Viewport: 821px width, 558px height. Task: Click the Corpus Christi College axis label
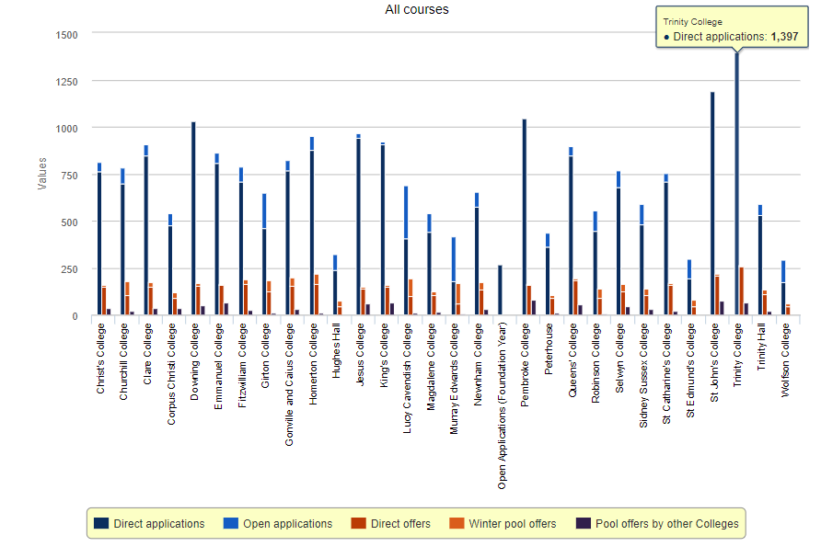pyautogui.click(x=171, y=374)
